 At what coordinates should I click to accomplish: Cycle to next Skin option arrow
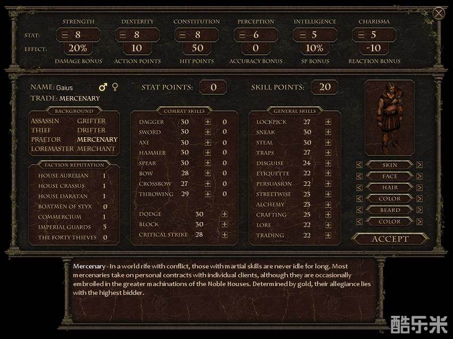[x=420, y=165]
